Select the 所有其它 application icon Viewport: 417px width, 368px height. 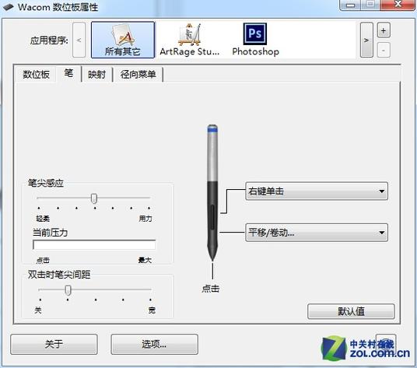(x=123, y=40)
